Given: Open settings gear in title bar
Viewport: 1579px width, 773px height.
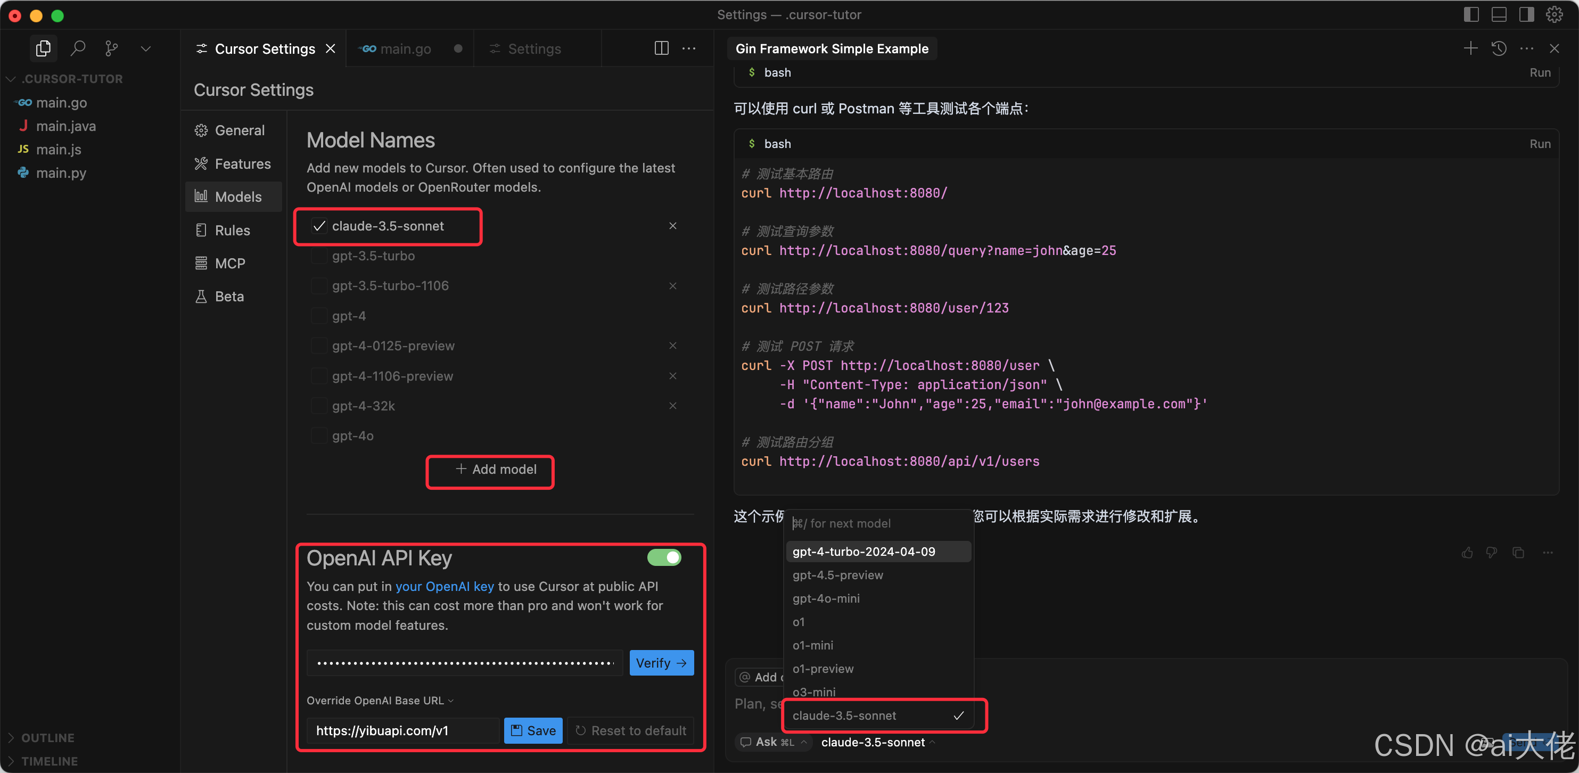Looking at the screenshot, I should 1554,15.
